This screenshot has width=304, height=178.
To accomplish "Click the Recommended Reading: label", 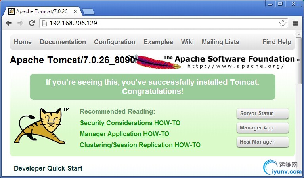I will (x=117, y=111).
